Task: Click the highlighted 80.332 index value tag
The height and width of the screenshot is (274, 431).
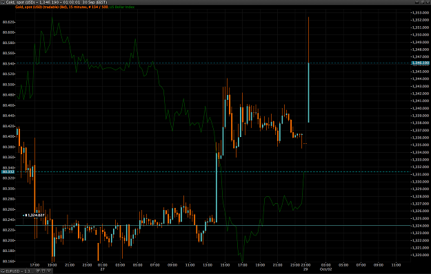Action: [8, 172]
